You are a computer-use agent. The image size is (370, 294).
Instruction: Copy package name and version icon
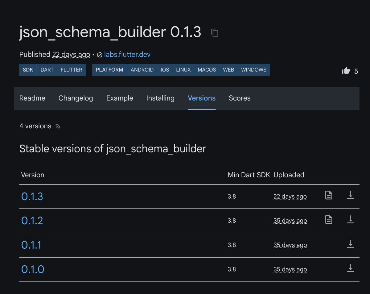pyautogui.click(x=215, y=33)
